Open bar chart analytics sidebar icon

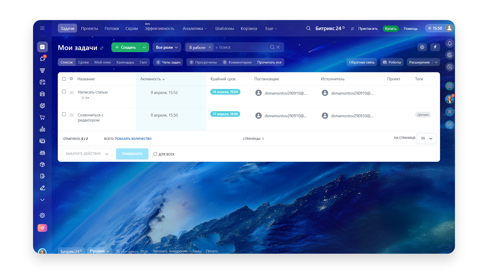42,129
